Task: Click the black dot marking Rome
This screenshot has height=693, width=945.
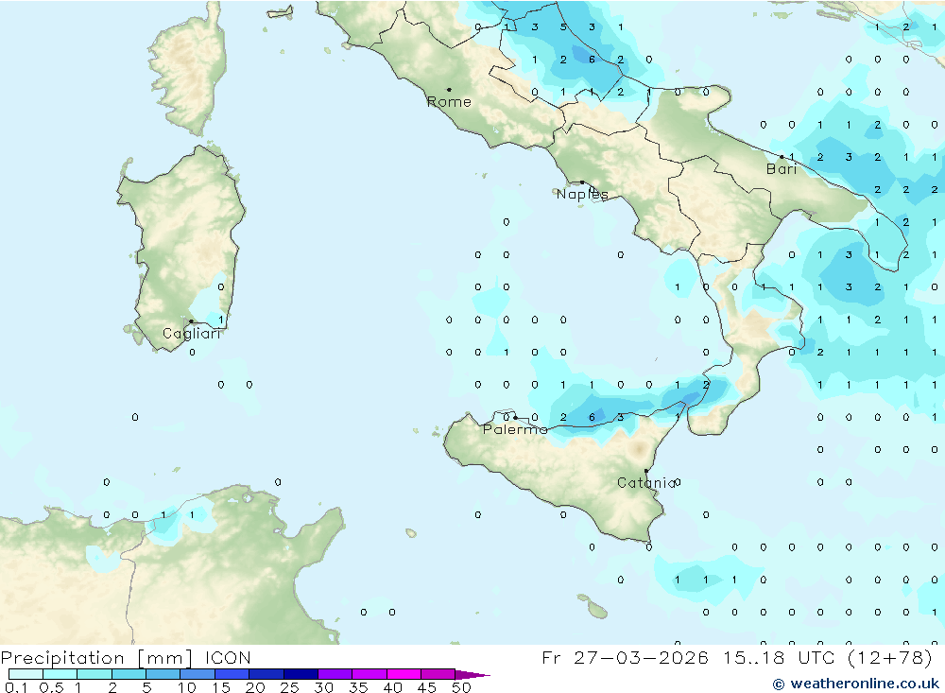Action: click(449, 89)
